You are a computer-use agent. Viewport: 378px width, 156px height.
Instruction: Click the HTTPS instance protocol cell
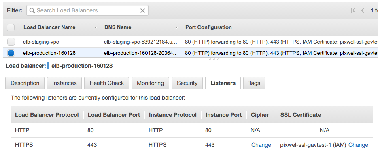click(157, 145)
